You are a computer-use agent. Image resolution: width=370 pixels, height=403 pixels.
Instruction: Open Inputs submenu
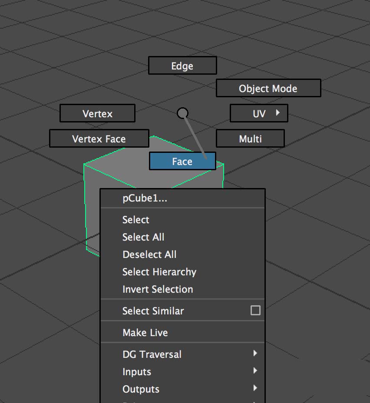coord(182,372)
